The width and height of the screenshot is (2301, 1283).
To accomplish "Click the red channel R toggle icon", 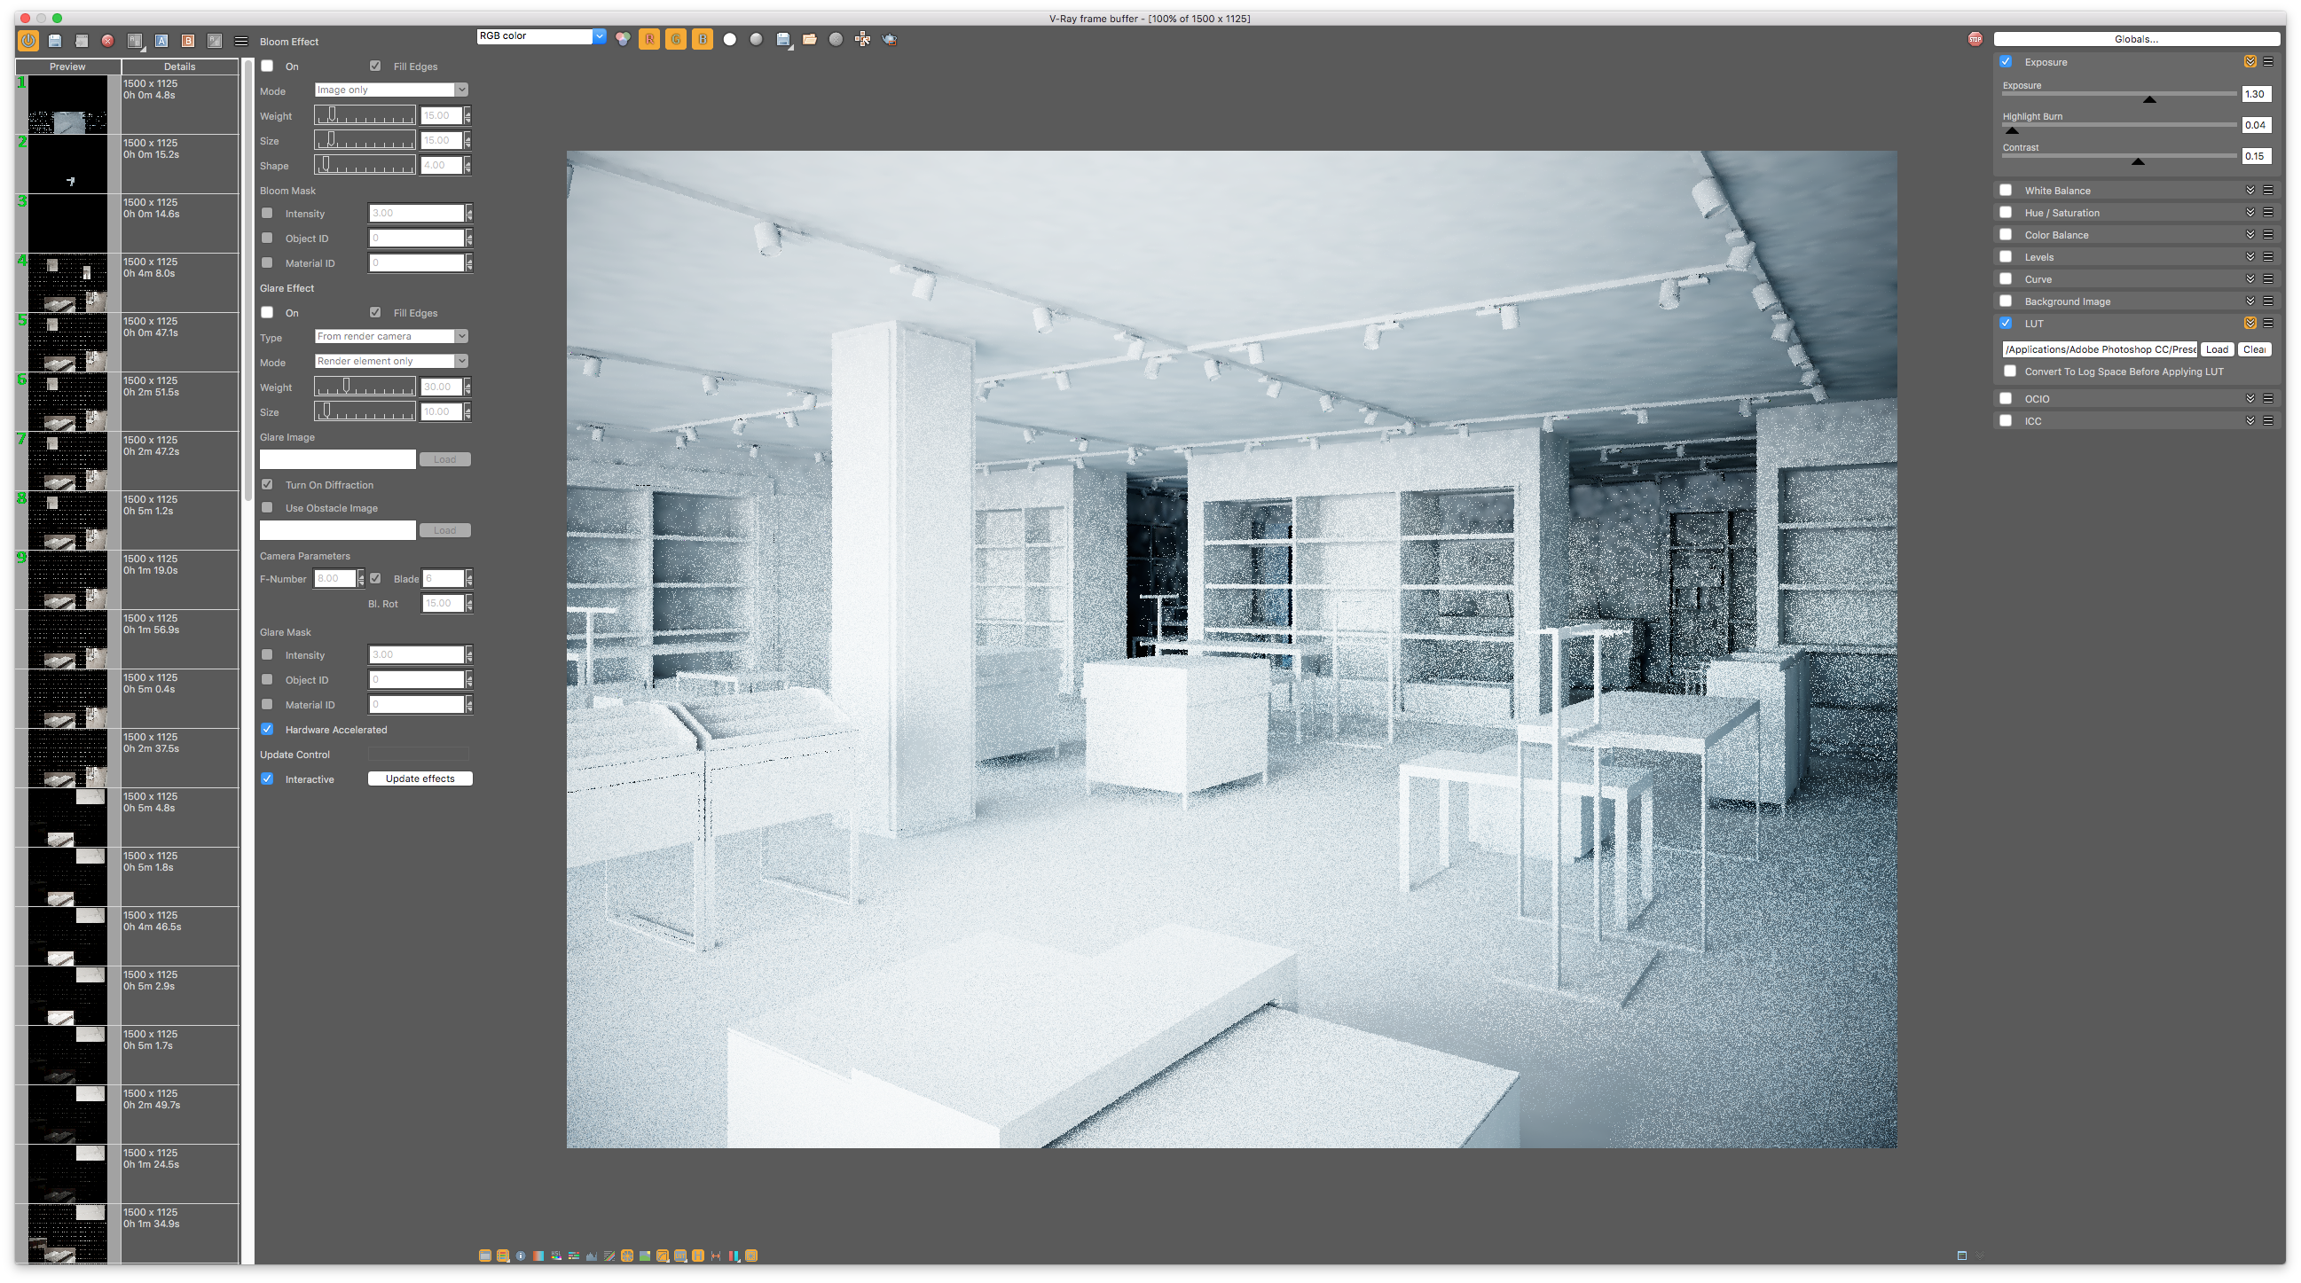I will pyautogui.click(x=649, y=39).
